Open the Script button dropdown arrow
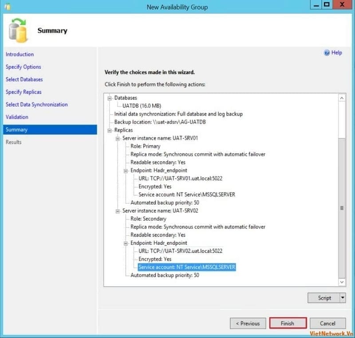The height and width of the screenshot is (338, 355). (x=342, y=298)
